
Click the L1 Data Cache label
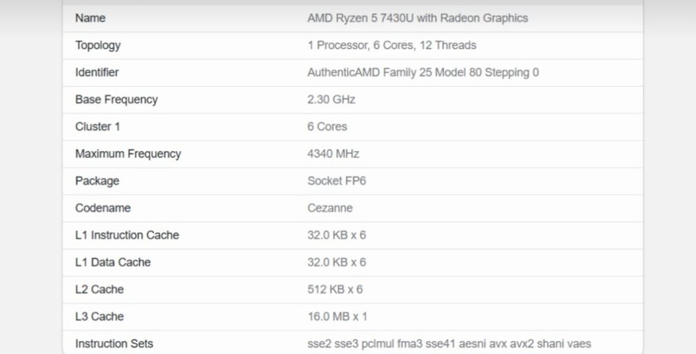point(113,262)
